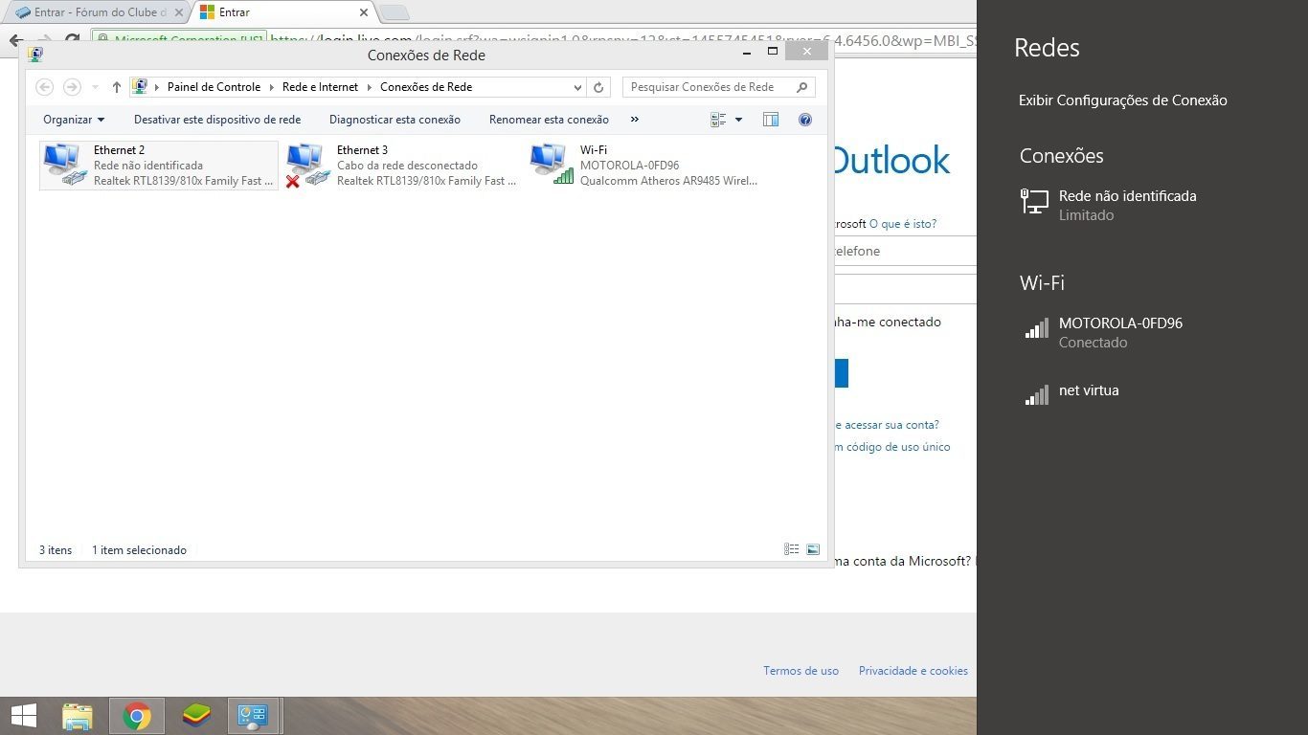Click the telefone input field in Outlook page
The image size is (1308, 735).
pyautogui.click(x=905, y=251)
